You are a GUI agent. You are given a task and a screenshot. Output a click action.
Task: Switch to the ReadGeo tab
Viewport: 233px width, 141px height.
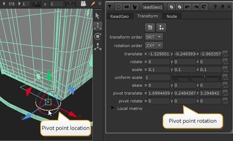[x=120, y=16]
